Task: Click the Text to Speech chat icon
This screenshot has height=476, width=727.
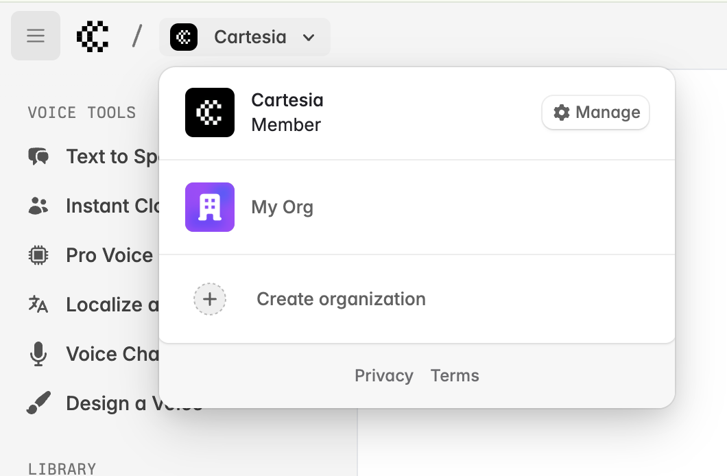Action: pyautogui.click(x=38, y=156)
